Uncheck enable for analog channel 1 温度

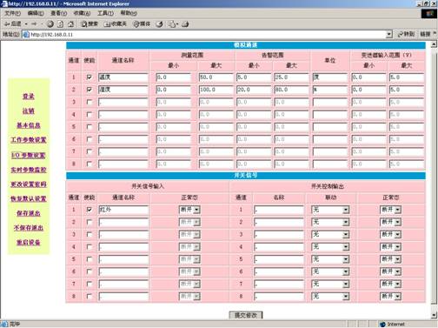[x=90, y=77]
